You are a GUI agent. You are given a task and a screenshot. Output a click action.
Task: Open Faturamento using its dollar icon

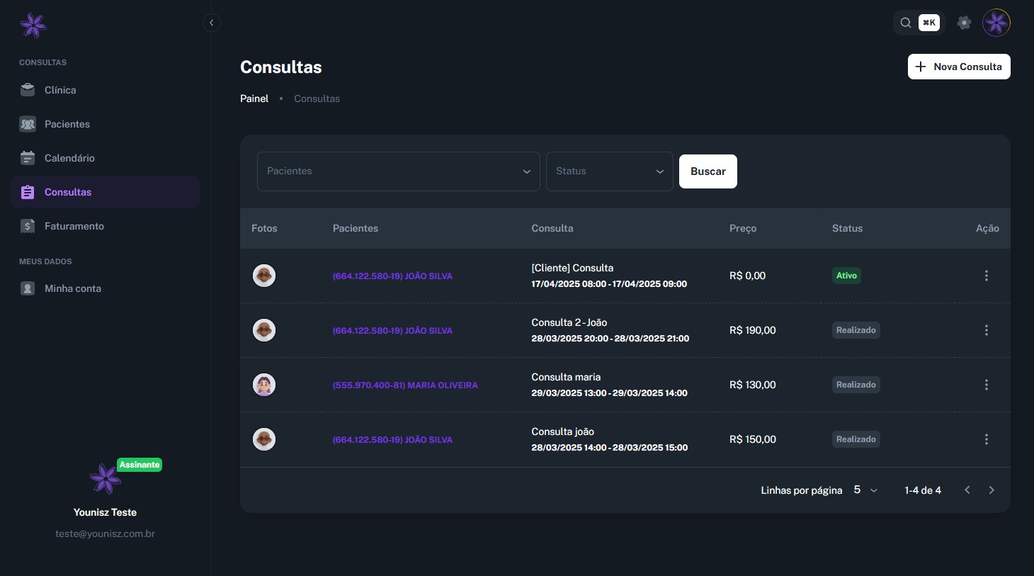(28, 226)
